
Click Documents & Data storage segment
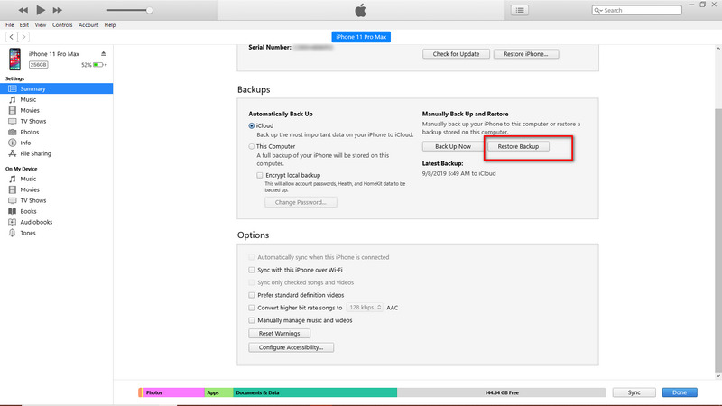315,392
